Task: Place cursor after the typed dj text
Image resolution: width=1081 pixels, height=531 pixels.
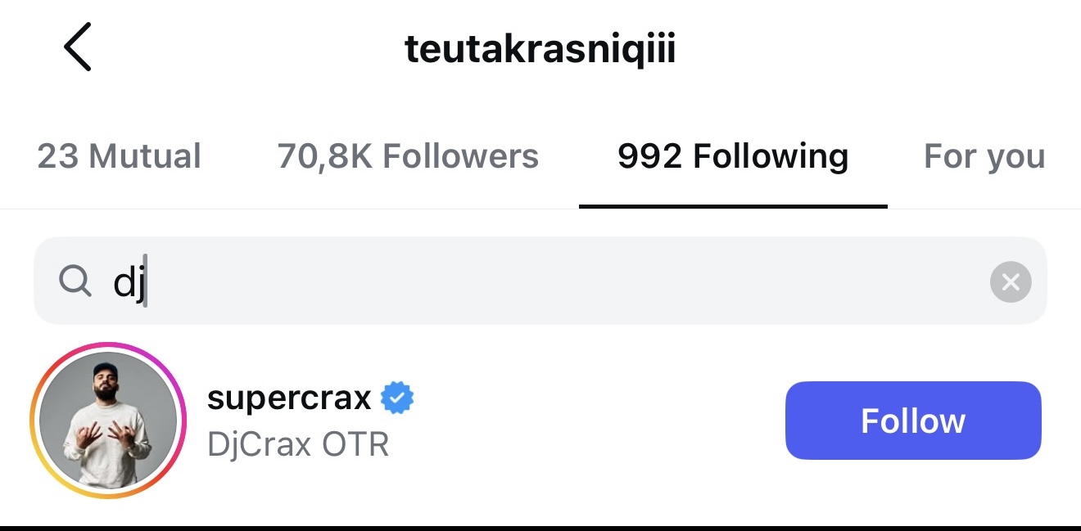Action: click(x=146, y=283)
